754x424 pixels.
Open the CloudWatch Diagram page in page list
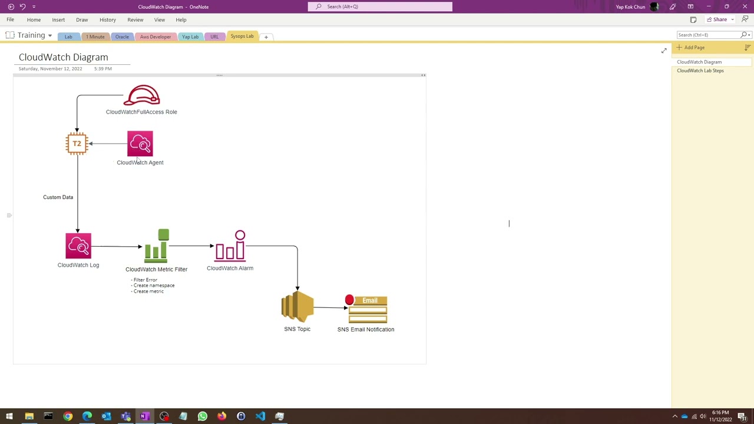[x=699, y=62]
